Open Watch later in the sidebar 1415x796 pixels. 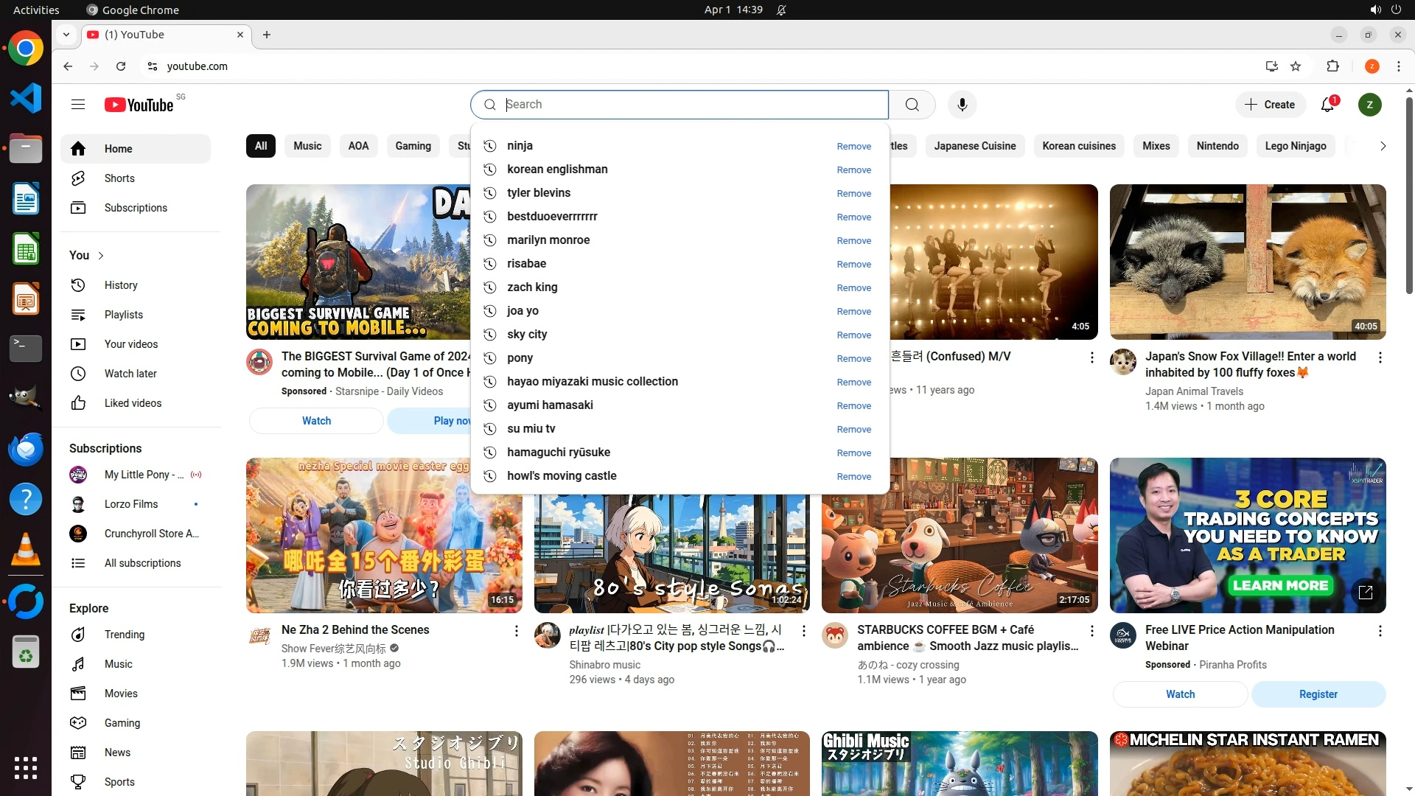tap(130, 374)
